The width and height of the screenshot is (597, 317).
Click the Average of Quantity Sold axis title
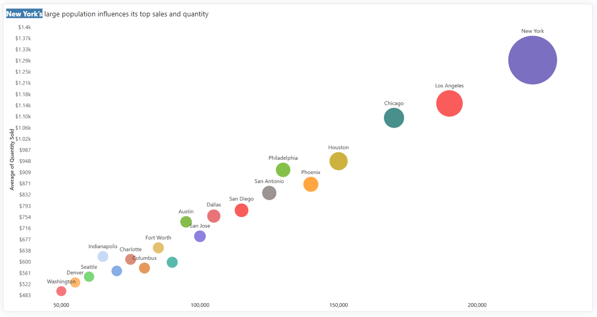[x=12, y=159]
